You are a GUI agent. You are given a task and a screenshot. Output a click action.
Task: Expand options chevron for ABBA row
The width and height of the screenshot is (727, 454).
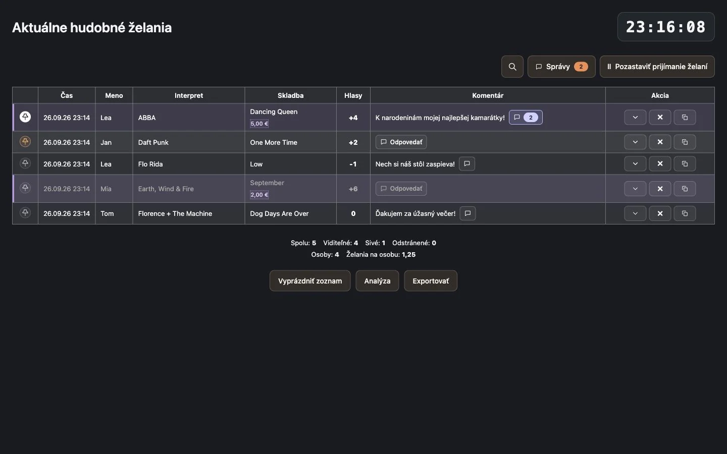point(635,117)
